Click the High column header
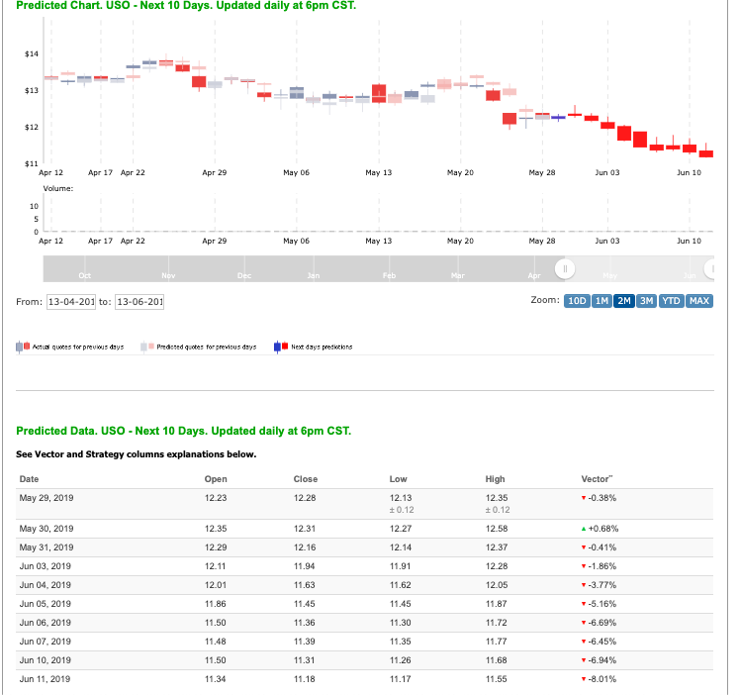 point(495,479)
